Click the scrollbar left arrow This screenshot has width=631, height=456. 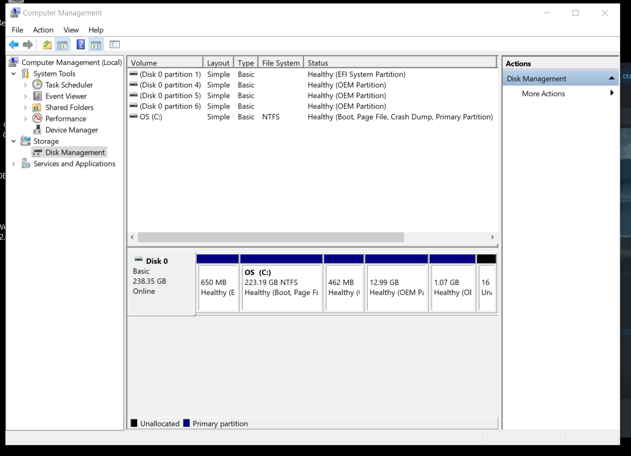(132, 237)
